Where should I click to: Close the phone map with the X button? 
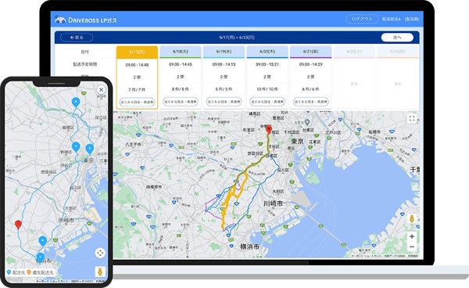click(101, 89)
